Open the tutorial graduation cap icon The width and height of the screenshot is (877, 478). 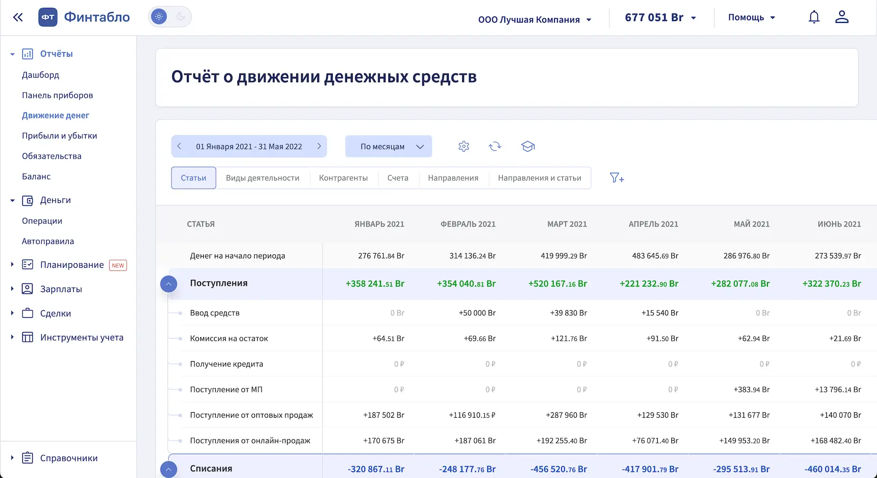(528, 147)
